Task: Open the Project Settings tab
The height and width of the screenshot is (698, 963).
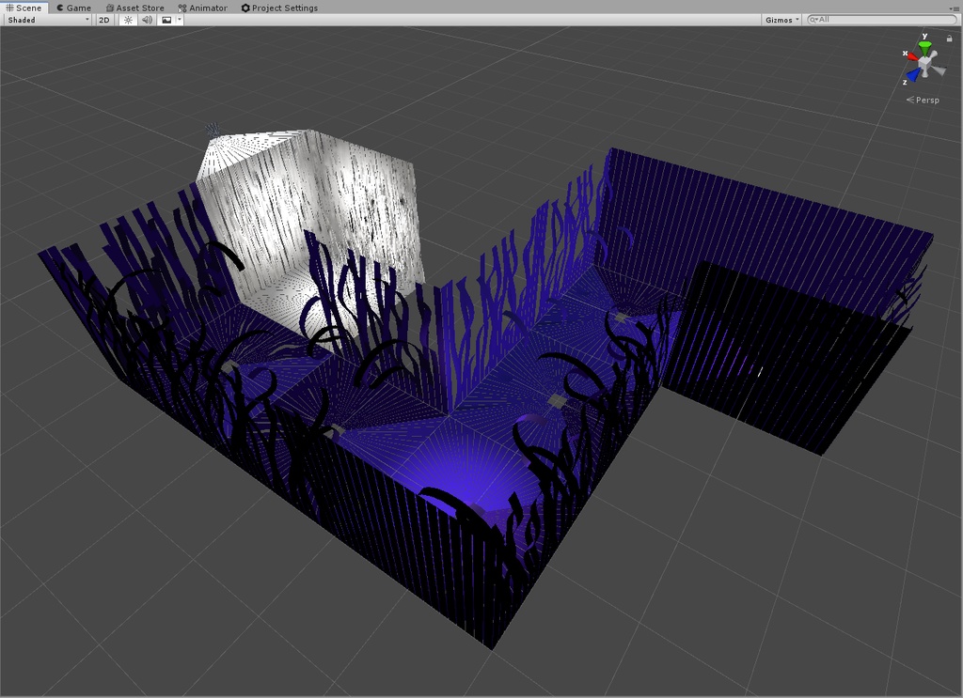Action: [x=279, y=8]
